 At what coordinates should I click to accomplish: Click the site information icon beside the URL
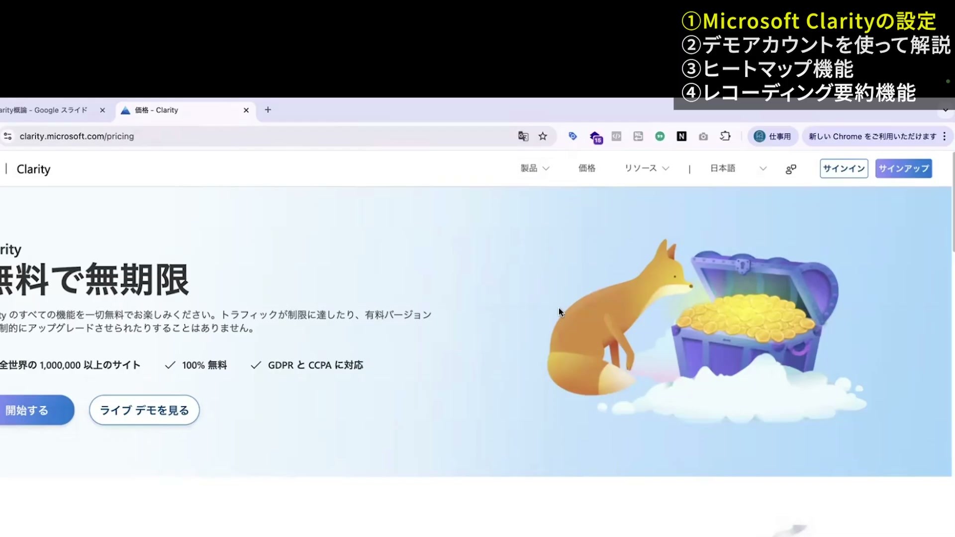7,136
